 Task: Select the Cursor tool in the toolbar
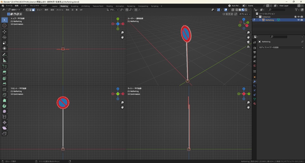4,25
